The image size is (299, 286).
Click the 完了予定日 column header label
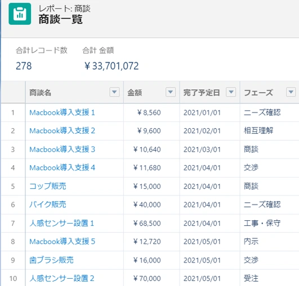[202, 93]
